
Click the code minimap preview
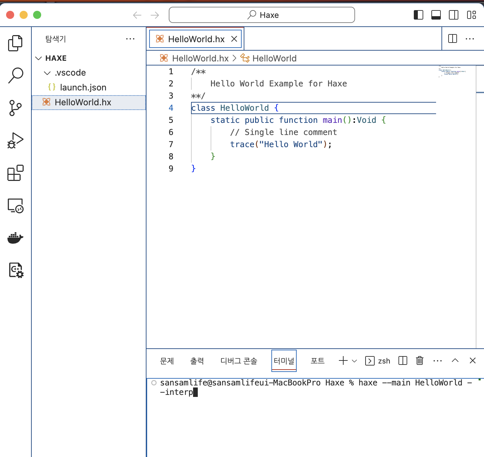(x=452, y=72)
